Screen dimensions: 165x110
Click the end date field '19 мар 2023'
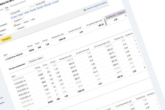click(x=42, y=3)
